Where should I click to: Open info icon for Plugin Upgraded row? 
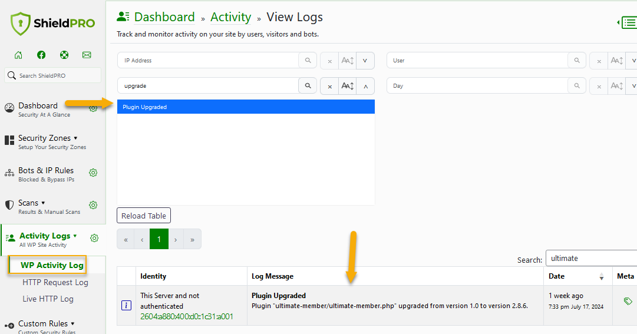[126, 305]
